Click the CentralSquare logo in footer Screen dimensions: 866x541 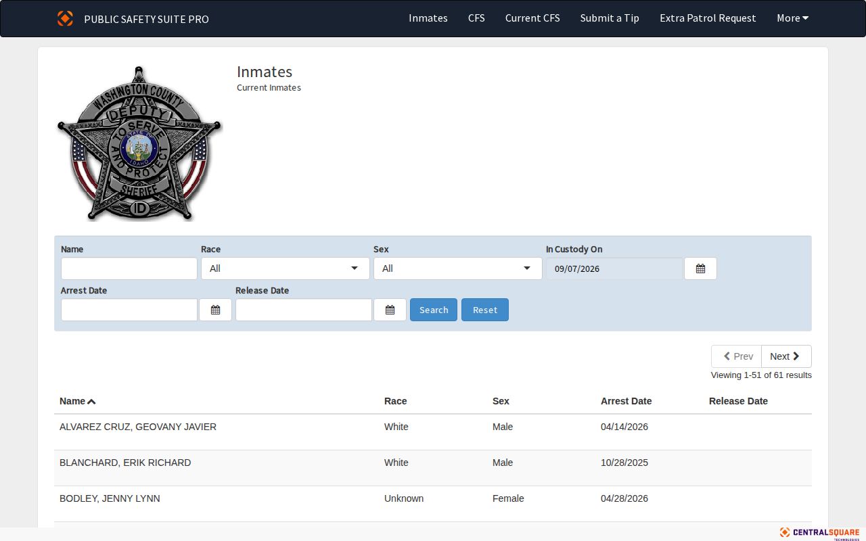click(819, 533)
